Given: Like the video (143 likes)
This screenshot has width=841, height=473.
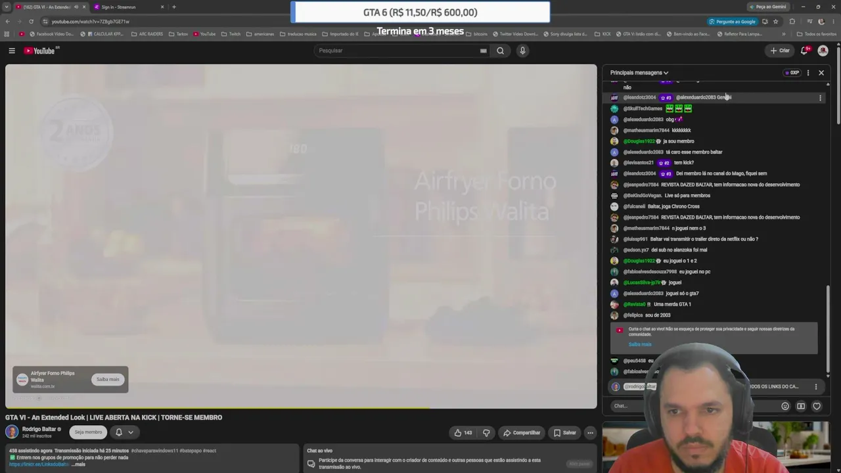Looking at the screenshot, I should 463,432.
